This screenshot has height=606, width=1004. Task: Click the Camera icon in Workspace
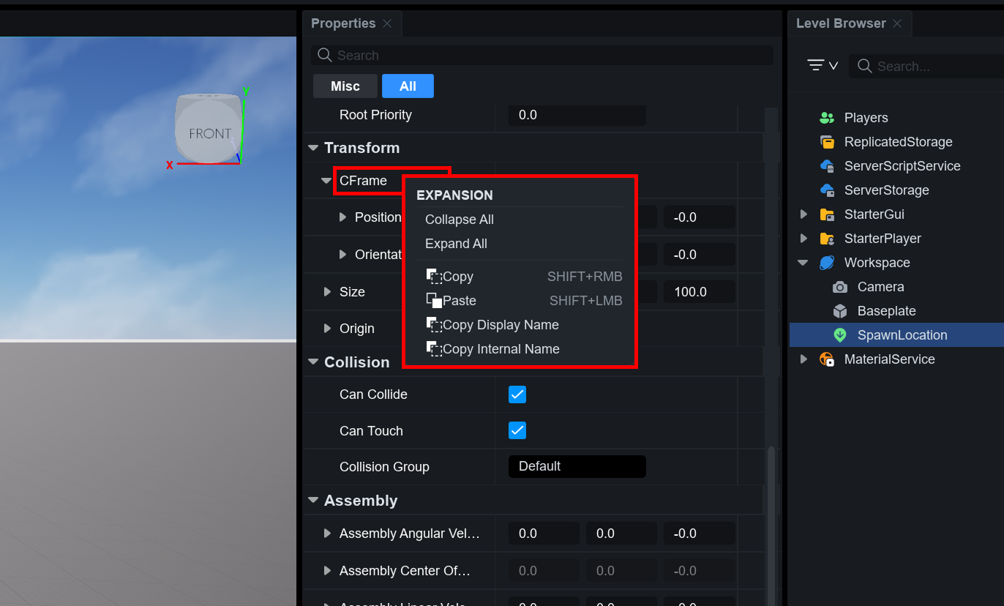840,287
